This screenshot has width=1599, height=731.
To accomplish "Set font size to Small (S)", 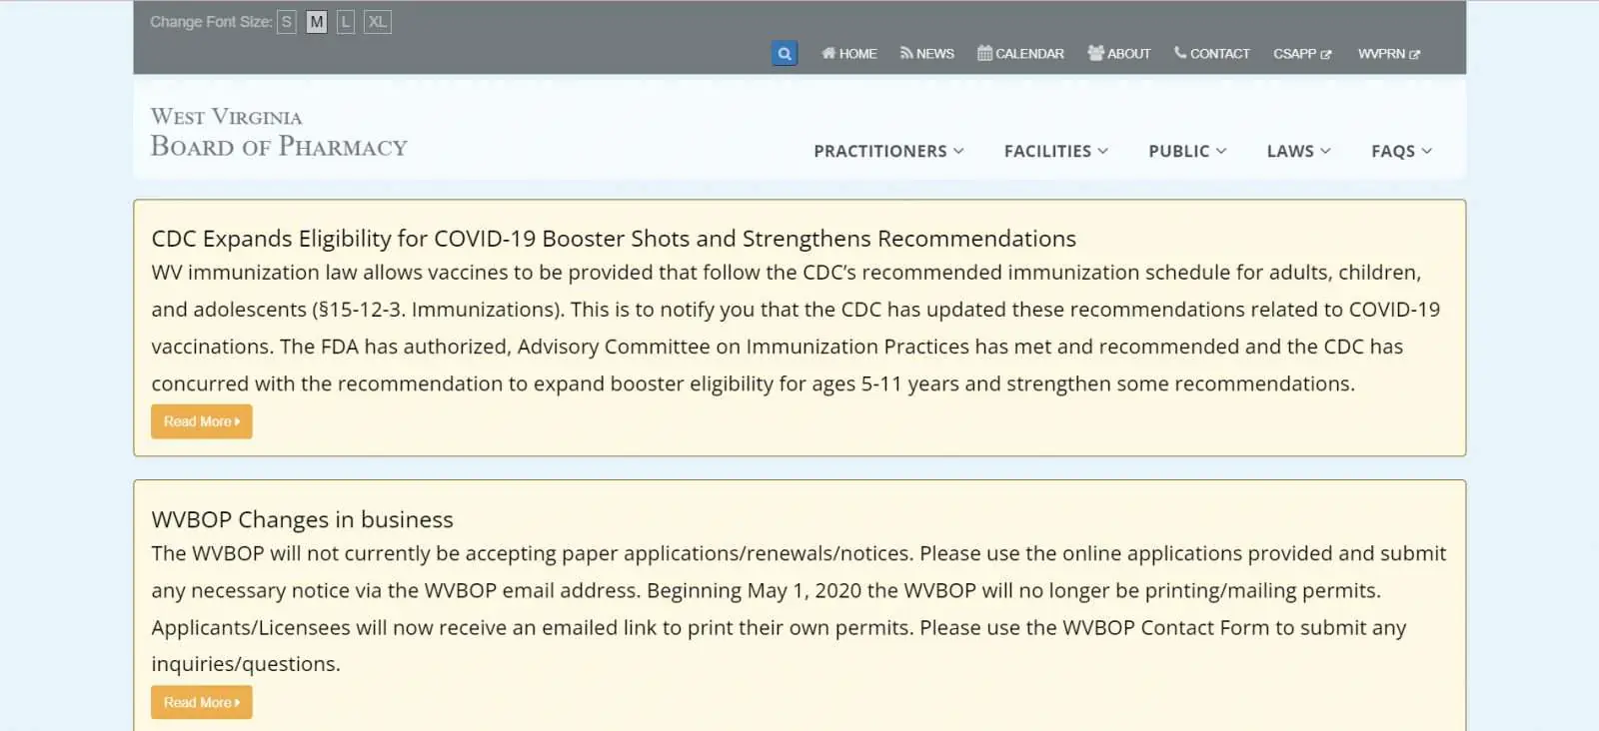I will 287,22.
